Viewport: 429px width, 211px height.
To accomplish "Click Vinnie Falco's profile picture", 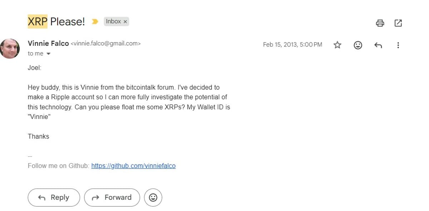I will tap(10, 48).
